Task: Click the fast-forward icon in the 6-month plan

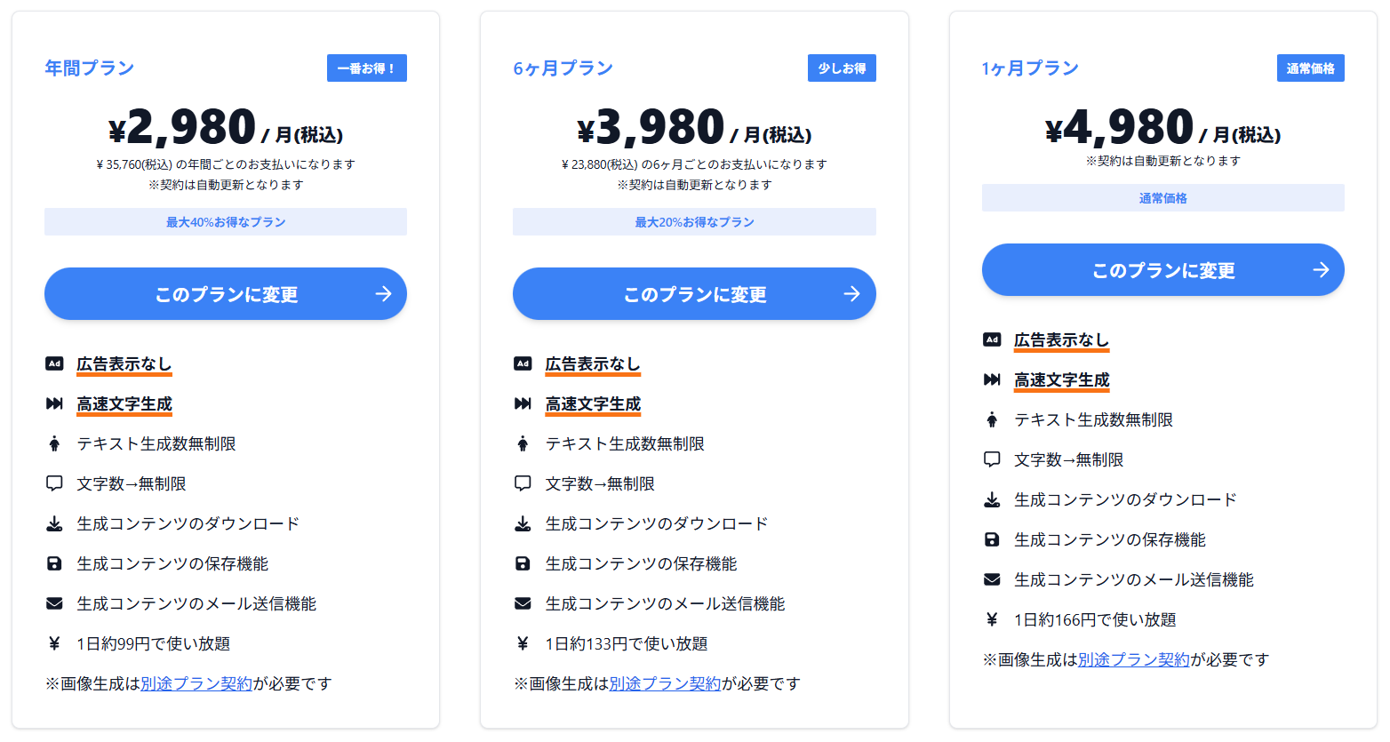Action: click(523, 403)
